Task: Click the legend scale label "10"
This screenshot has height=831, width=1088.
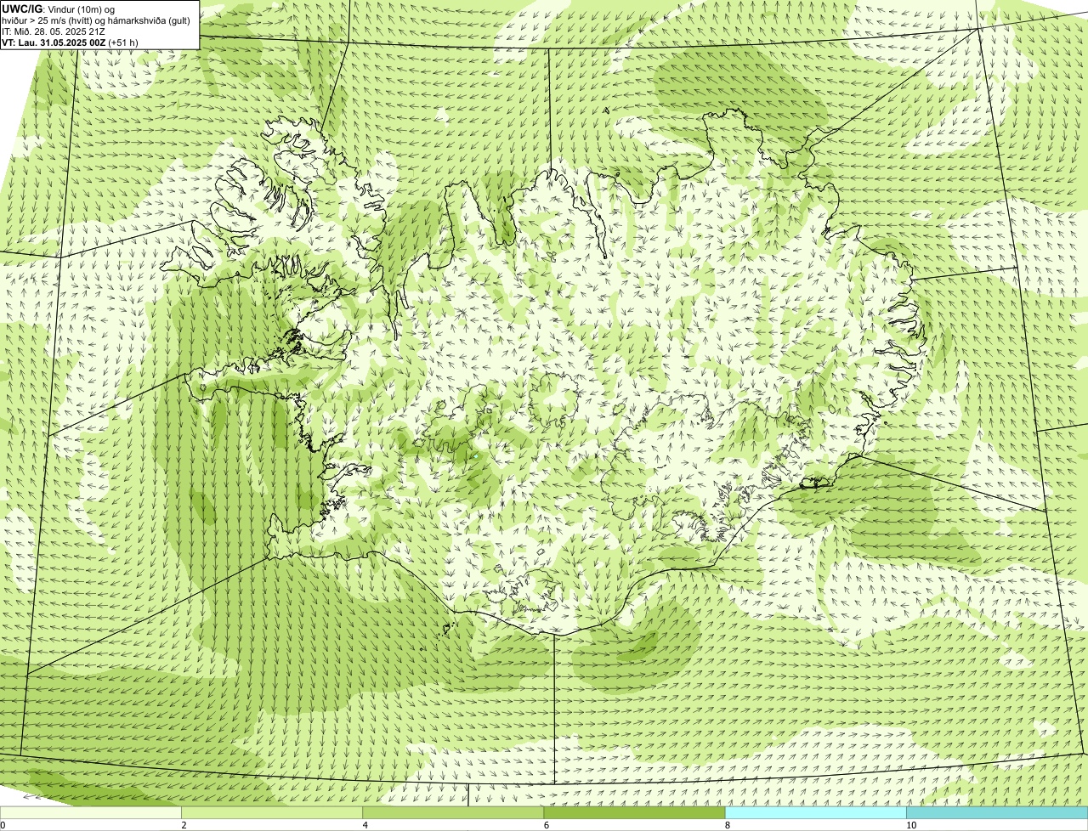Action: pos(910,825)
